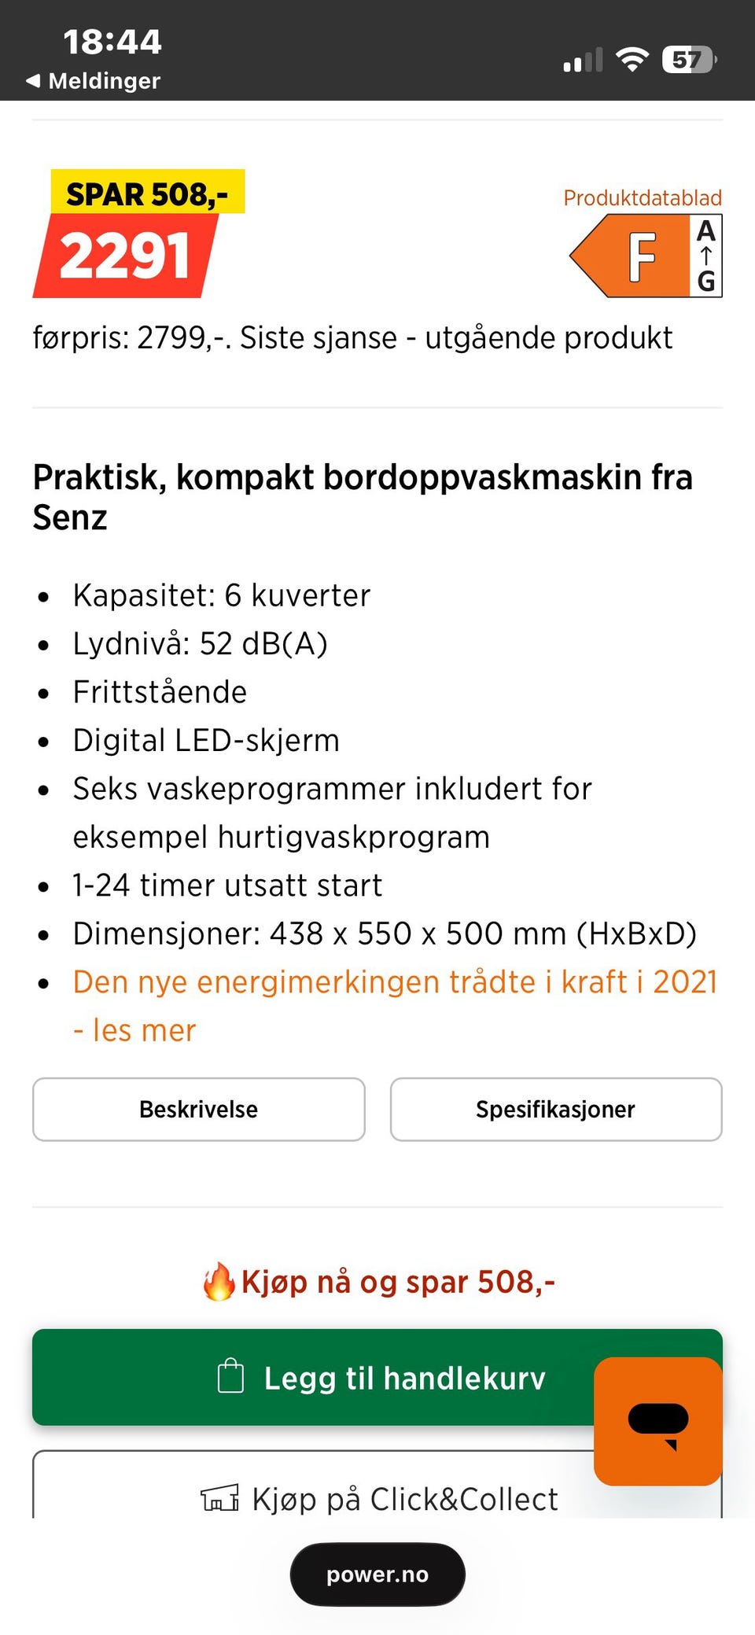The width and height of the screenshot is (755, 1635).
Task: Open the energimerkingen les mer link
Action: click(395, 1006)
